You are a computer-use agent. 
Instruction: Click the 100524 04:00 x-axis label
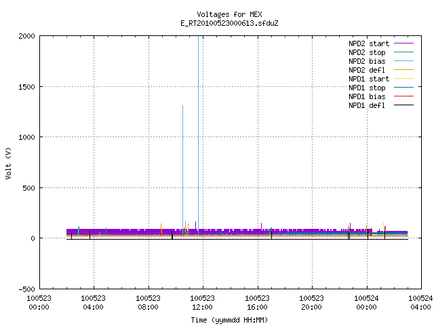(x=420, y=302)
